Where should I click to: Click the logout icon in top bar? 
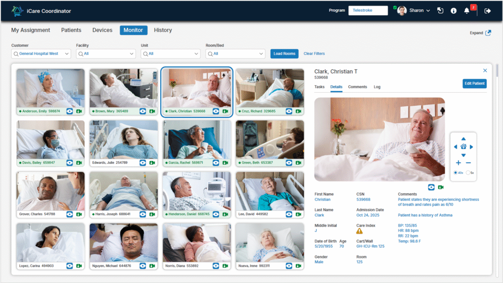click(x=487, y=11)
